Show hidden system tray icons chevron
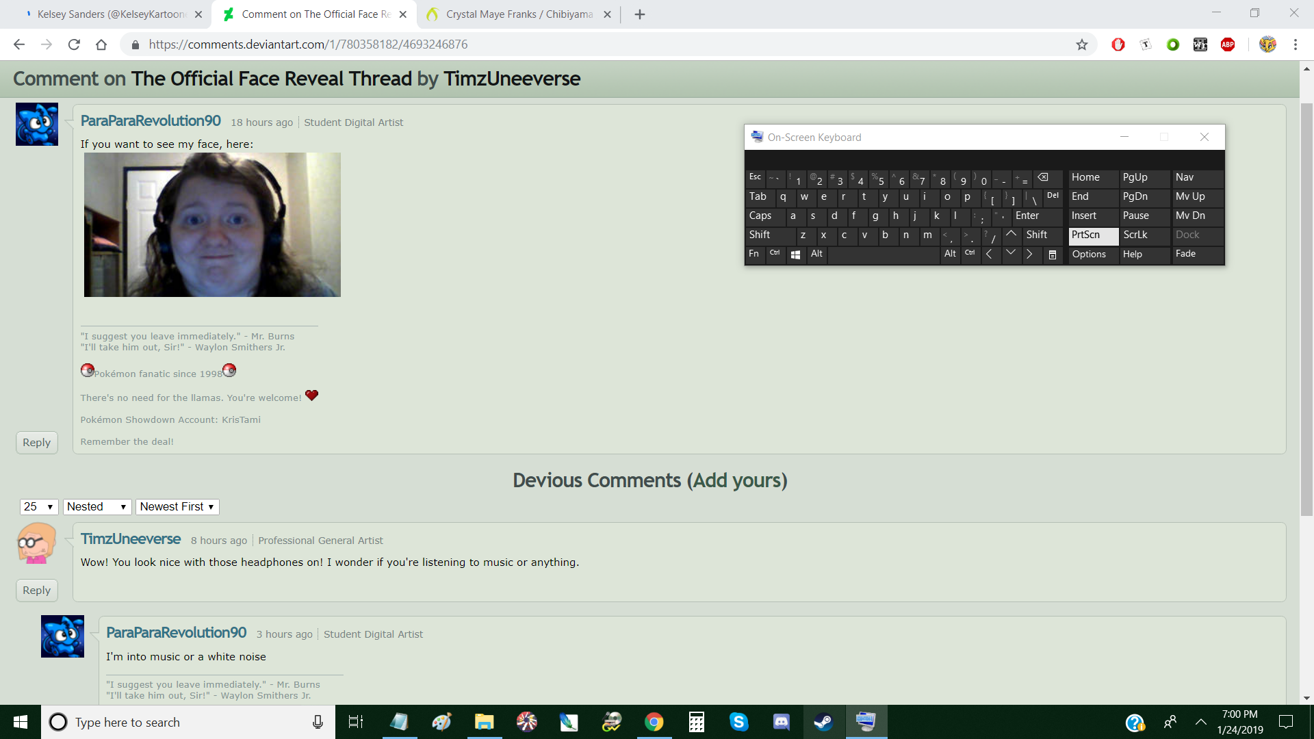Image resolution: width=1314 pixels, height=739 pixels. tap(1200, 722)
